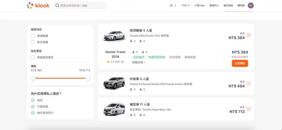Enable the 保證提供車型 checkbox
This screenshot has height=130, width=282.
click(x=33, y=57)
